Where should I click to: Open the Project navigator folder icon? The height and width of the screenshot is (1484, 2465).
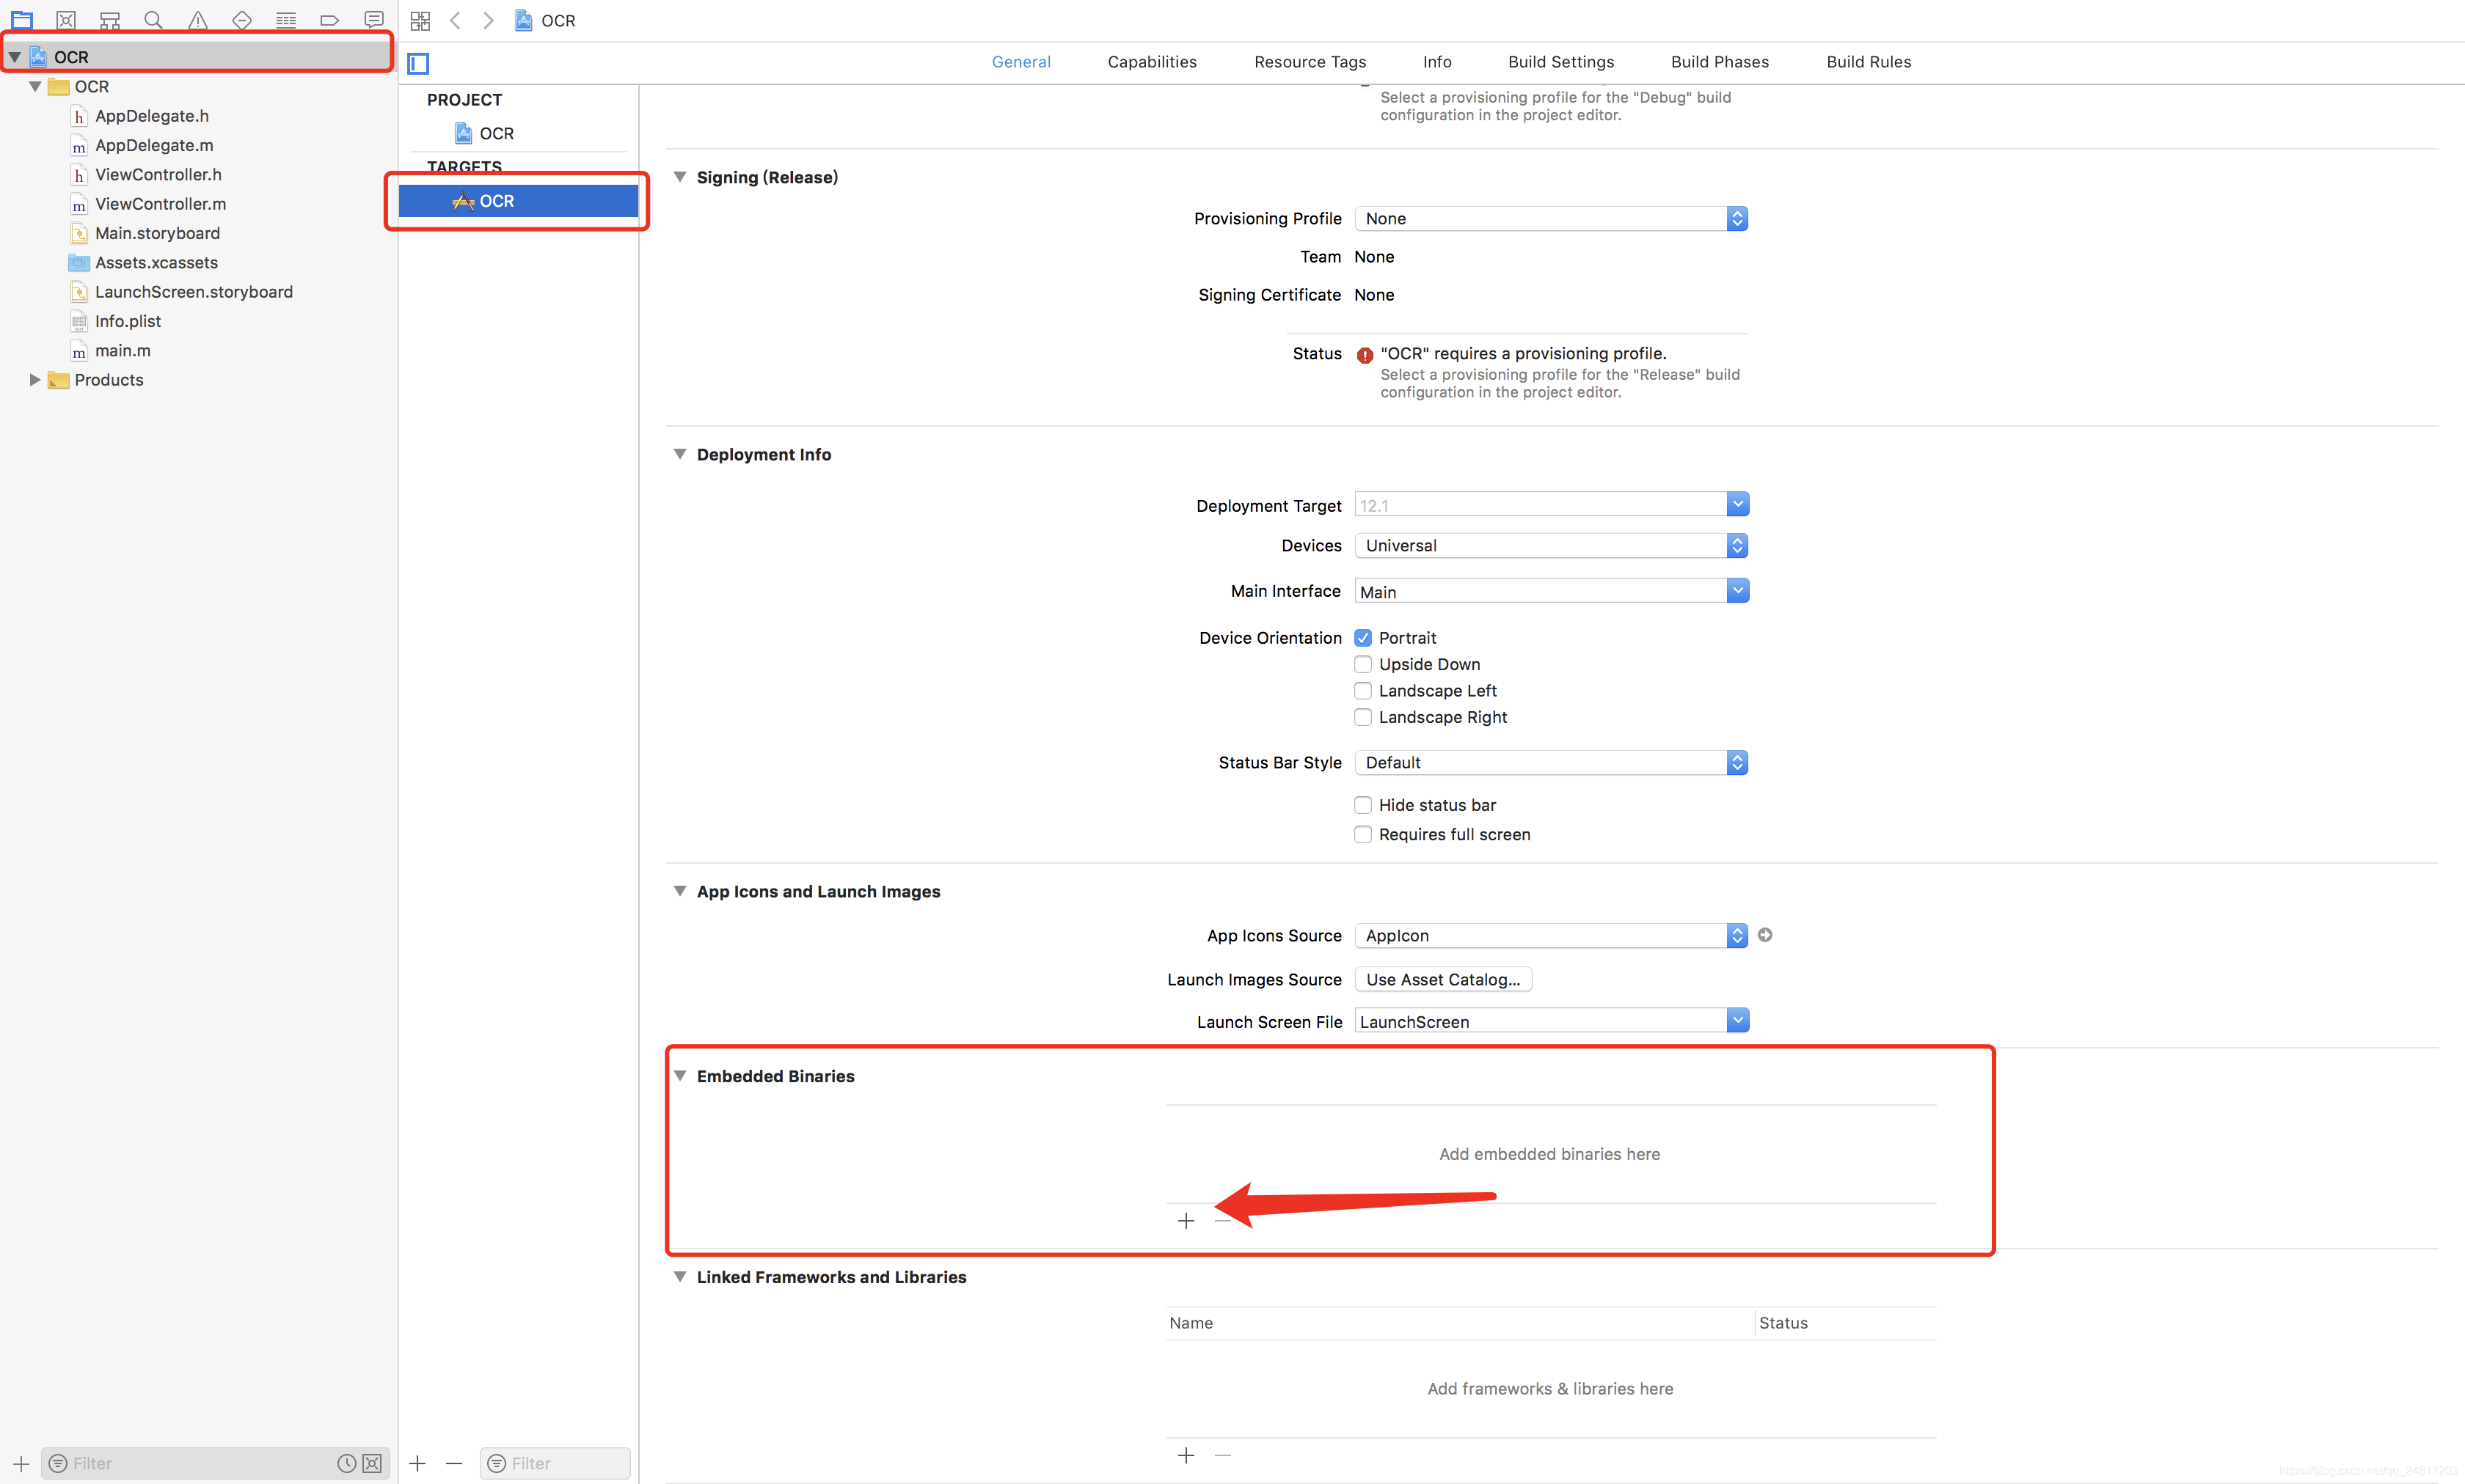coord(22,20)
